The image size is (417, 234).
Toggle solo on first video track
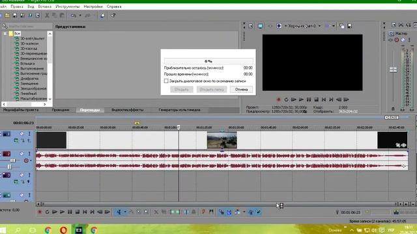[29, 134]
